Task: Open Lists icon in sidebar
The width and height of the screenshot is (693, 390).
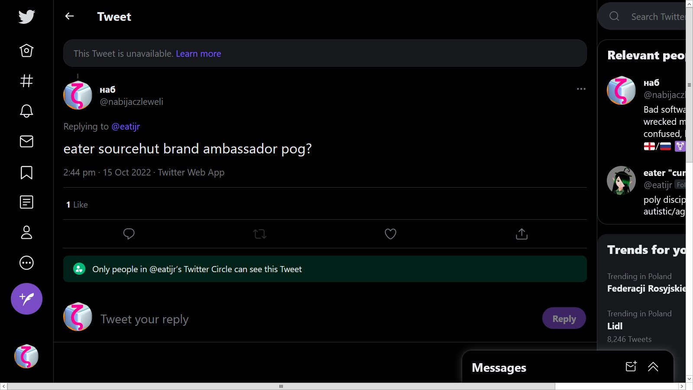Action: [26, 202]
